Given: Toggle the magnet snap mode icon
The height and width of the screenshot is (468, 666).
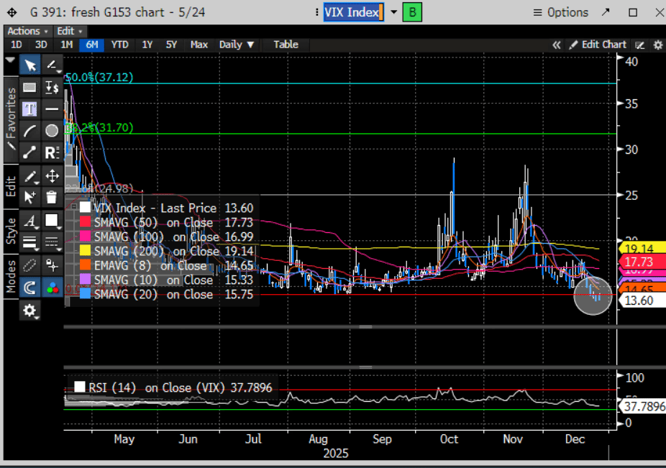Looking at the screenshot, I should [x=30, y=288].
